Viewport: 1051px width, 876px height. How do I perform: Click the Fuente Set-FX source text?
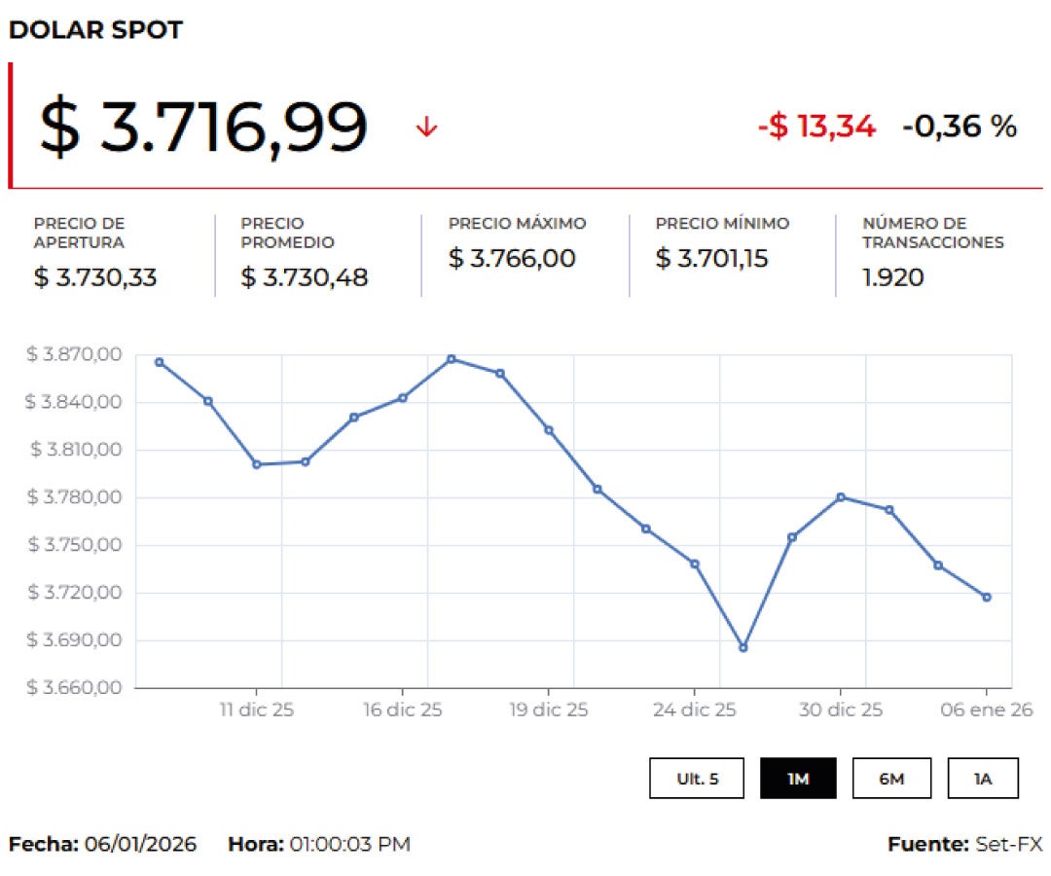963,844
